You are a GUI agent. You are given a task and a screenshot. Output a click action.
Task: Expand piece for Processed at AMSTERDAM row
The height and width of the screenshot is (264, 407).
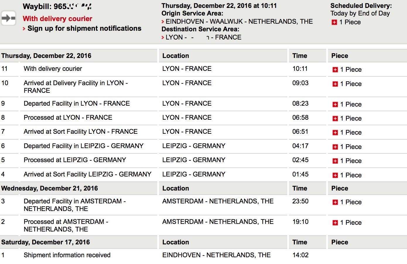(x=335, y=223)
